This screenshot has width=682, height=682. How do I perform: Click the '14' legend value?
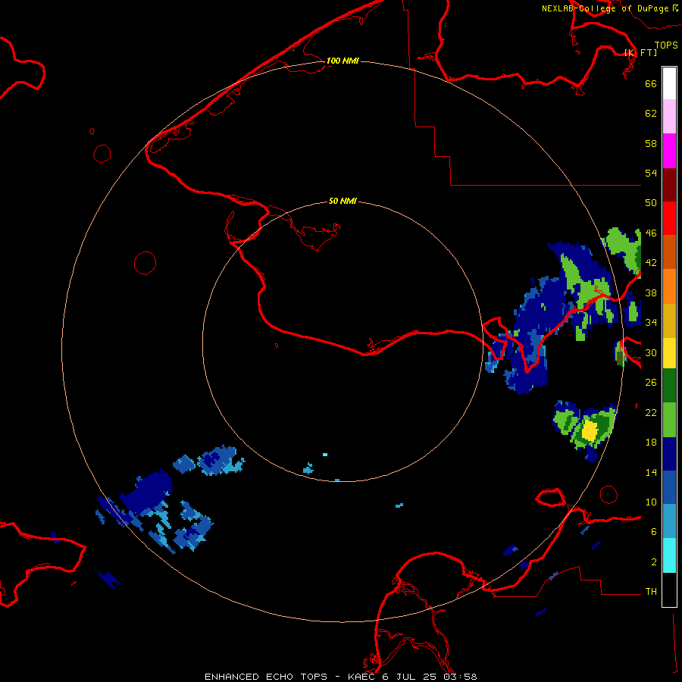651,472
